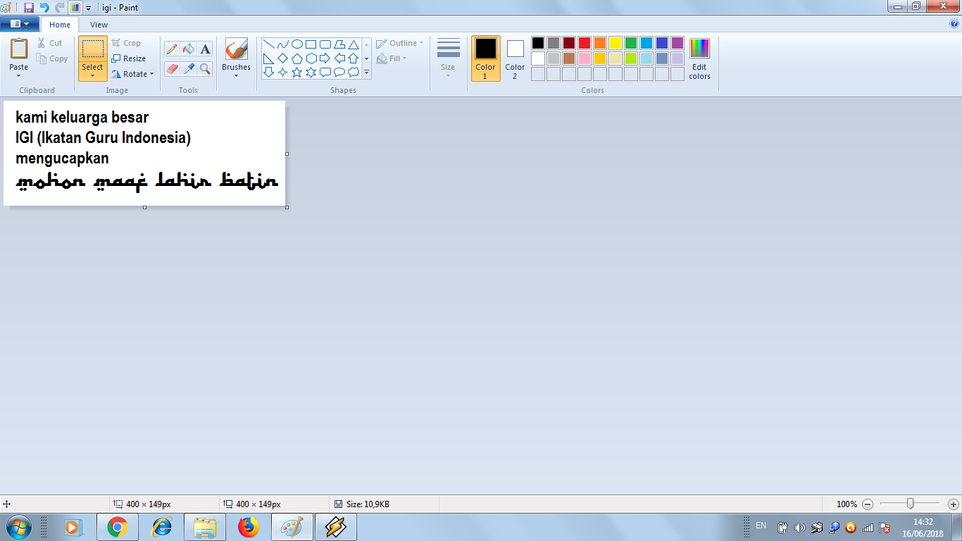Choose the Right arrow shape
Viewport: 962px width, 541px height.
coord(325,58)
